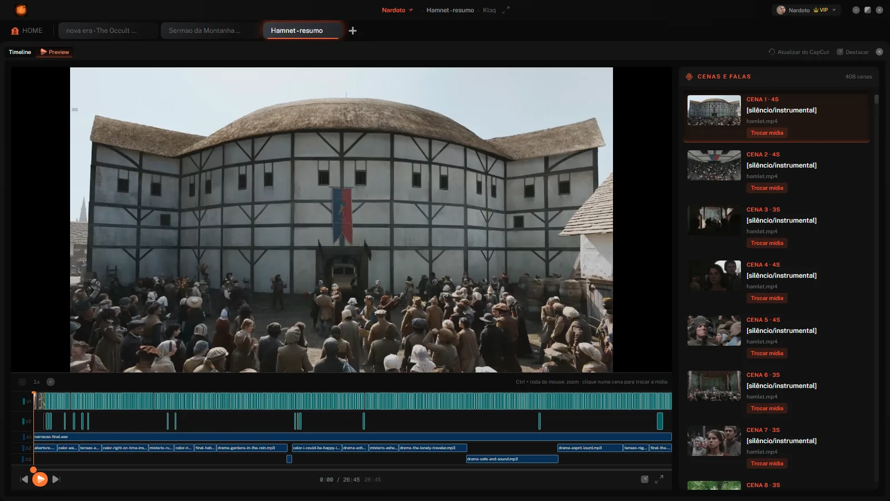Click Trocar mídia for CENA 1

pos(767,133)
